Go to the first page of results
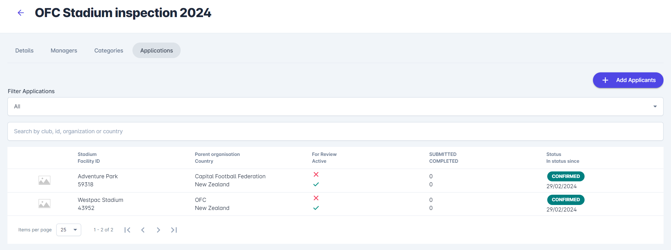Image resolution: width=671 pixels, height=250 pixels. click(127, 230)
